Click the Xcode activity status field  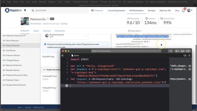(x=126, y=51)
